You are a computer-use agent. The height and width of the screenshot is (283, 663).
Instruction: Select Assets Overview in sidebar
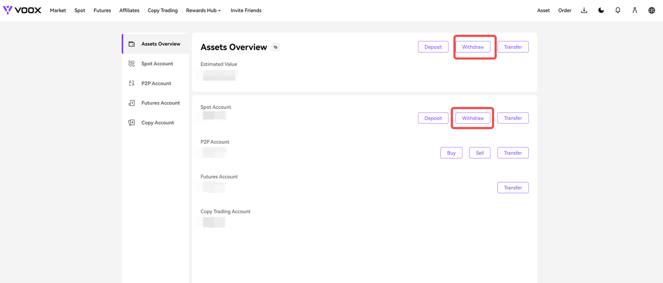click(155, 44)
